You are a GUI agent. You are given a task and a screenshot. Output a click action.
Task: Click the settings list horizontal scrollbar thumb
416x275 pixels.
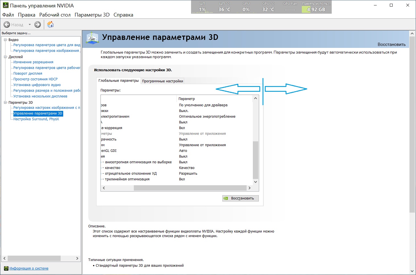pyautogui.click(x=190, y=188)
